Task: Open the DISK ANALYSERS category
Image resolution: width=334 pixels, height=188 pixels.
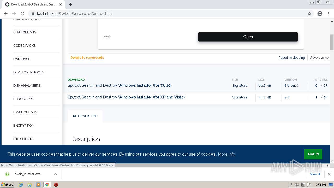Action: point(27,86)
